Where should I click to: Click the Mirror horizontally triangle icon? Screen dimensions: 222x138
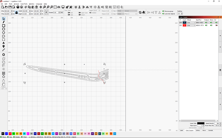[x=87, y=7]
